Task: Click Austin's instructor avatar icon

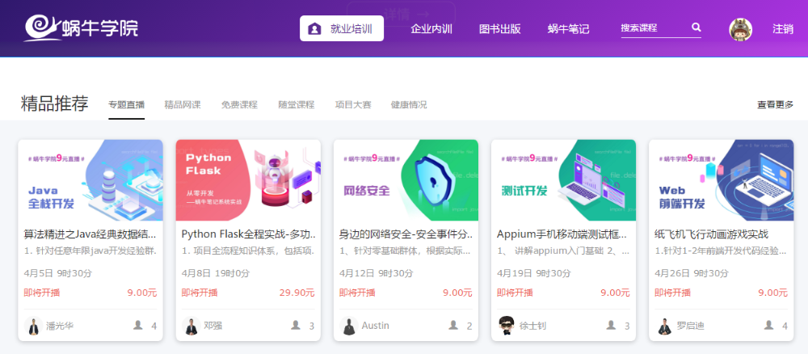Action: [348, 326]
